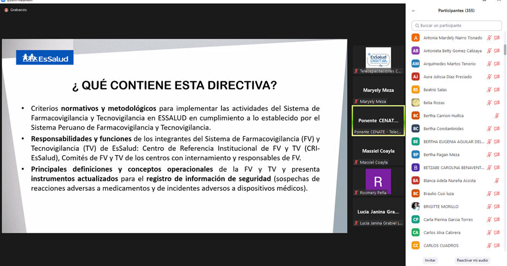Screen dimensions: 507x266
Task: Select profile photo of Belia Rozas
Action: tap(415, 103)
